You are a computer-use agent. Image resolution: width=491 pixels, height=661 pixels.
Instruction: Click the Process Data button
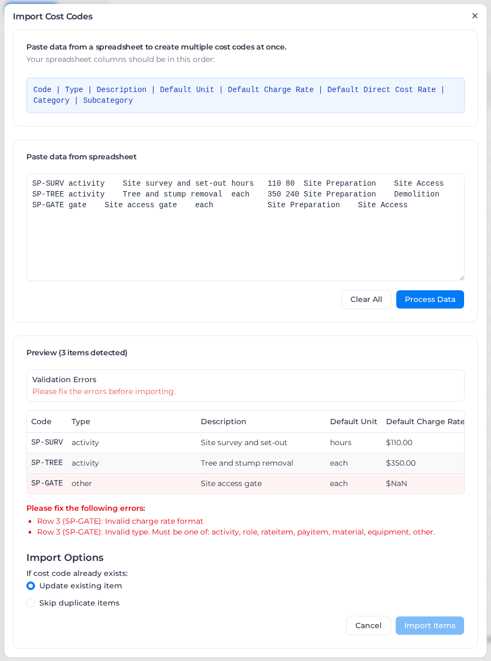tap(430, 299)
